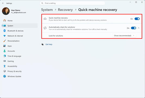Click the Personalization paintbrush icon

[x=5, y=41]
